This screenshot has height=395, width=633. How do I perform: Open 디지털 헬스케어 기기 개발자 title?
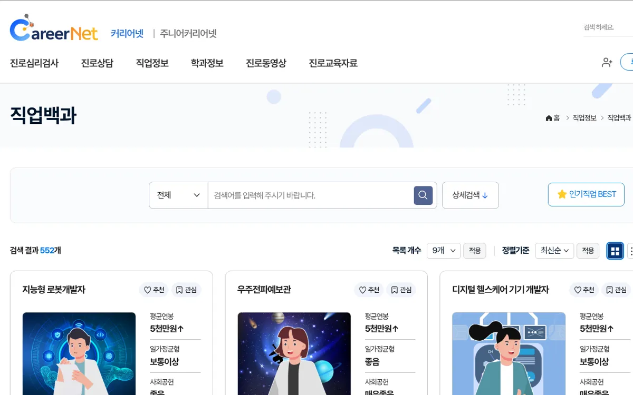pyautogui.click(x=501, y=290)
